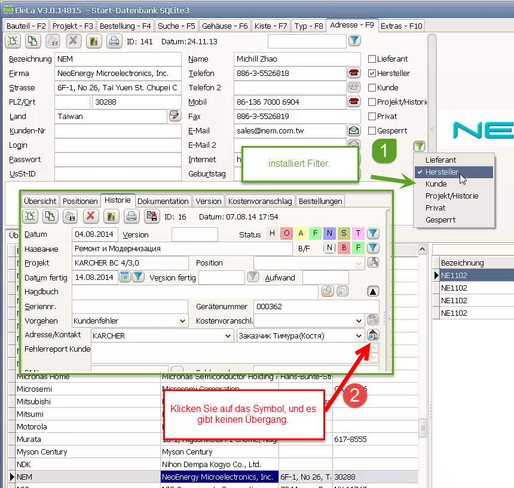
Task: Open the Dokumentation tab
Action: tap(163, 201)
